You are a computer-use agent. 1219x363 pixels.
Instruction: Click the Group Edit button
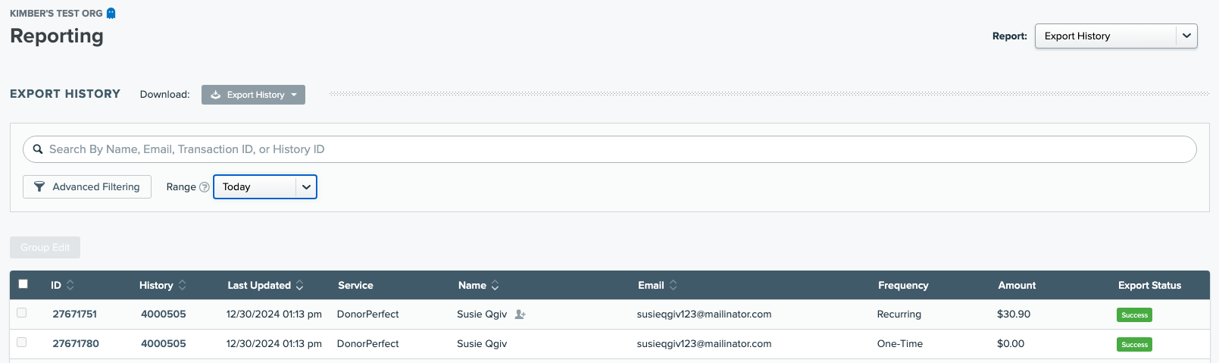(x=45, y=247)
